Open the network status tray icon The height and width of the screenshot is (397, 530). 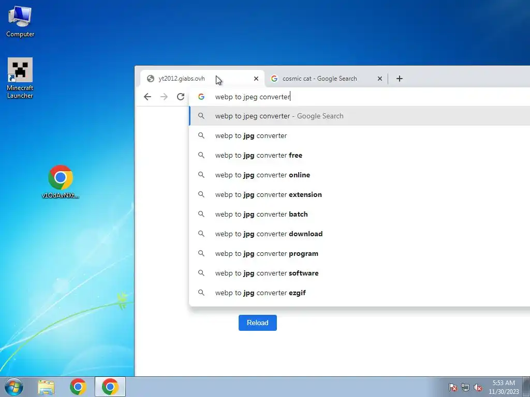(x=465, y=387)
